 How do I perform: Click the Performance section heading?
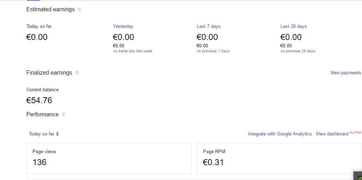42,115
